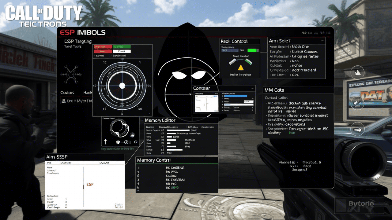Click the up arrow icon in dial panel
Image resolution: width=392 pixels, height=220 pixels.
pyautogui.click(x=106, y=141)
